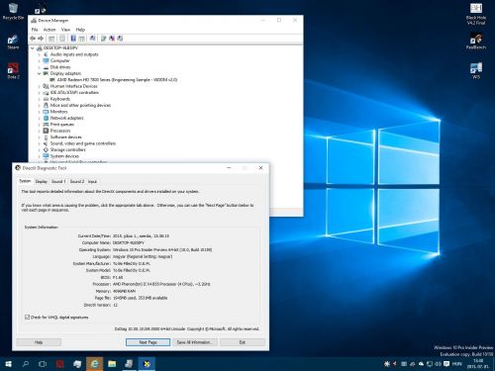Open the Action Center notification icon
The height and width of the screenshot is (371, 495).
(446, 364)
